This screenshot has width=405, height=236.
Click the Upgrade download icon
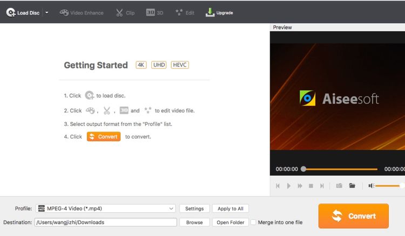coord(210,12)
